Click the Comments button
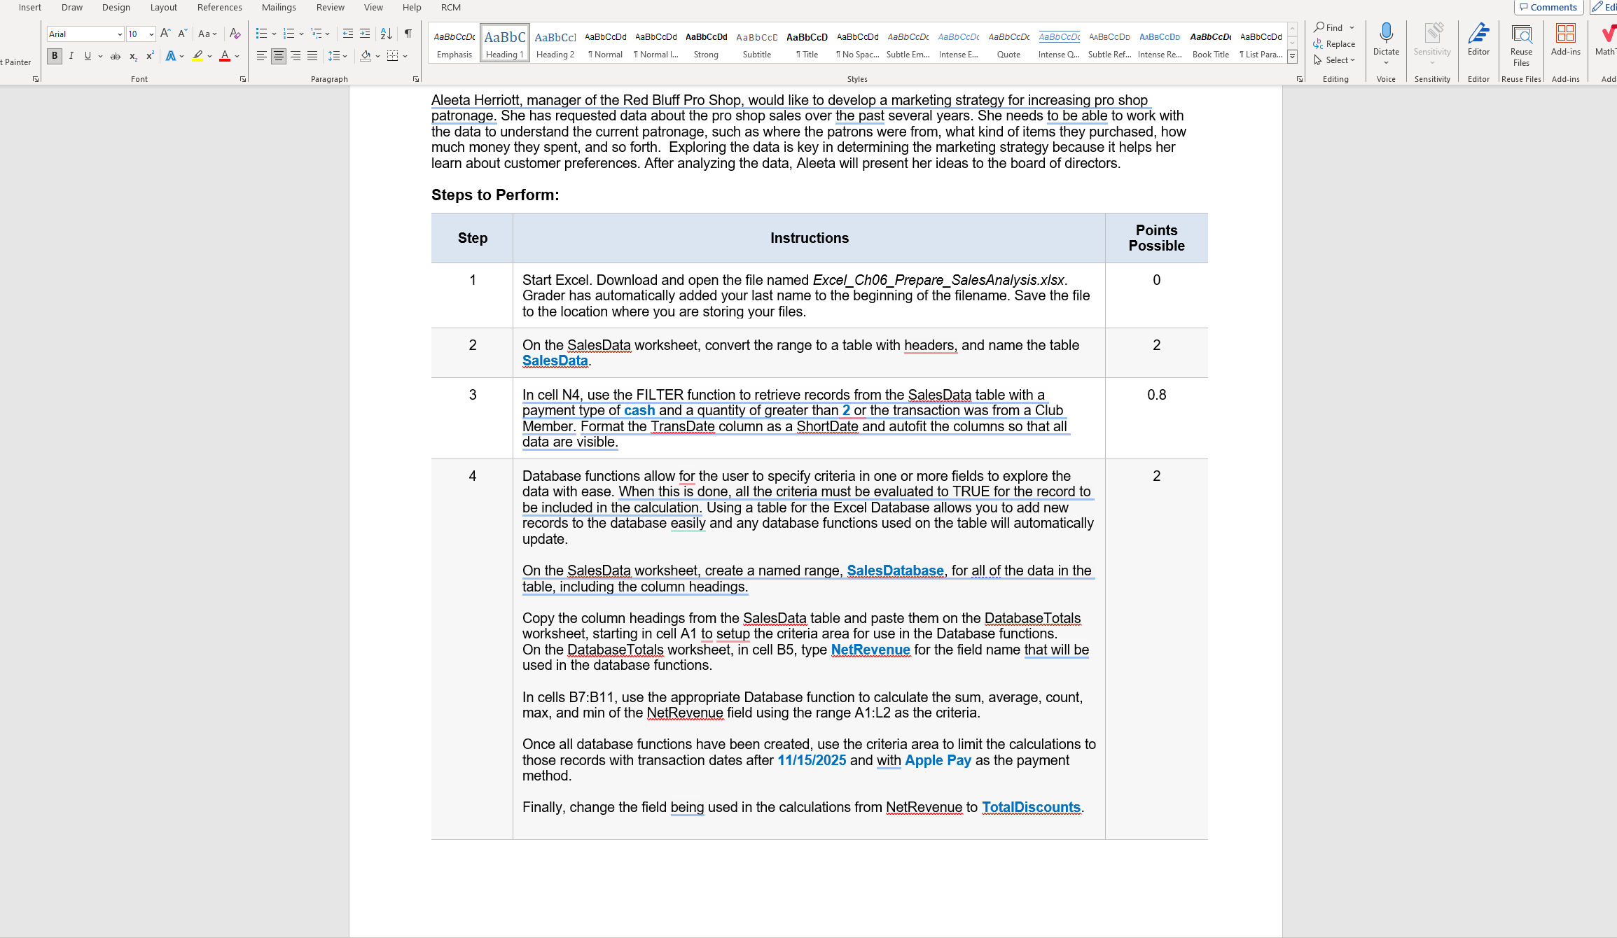 [1548, 8]
